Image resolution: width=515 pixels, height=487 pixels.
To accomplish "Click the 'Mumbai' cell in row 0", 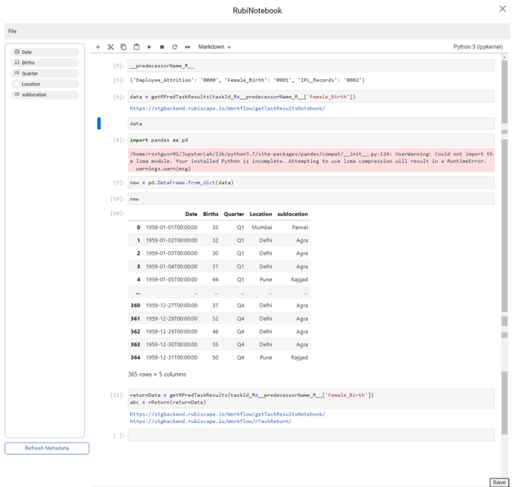I will (x=262, y=227).
